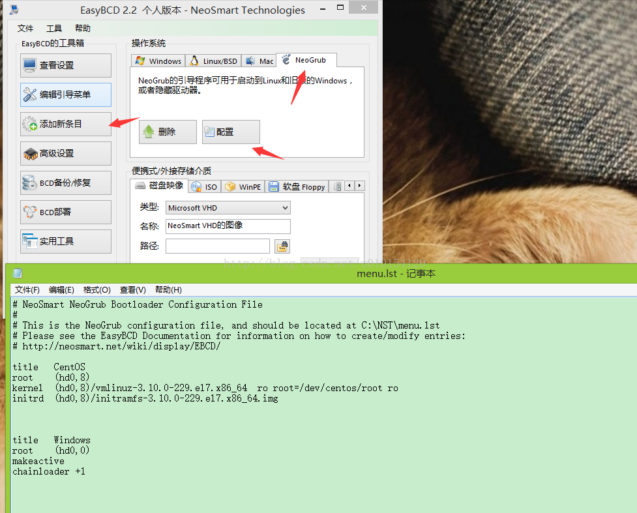637x513 pixels.
Task: Click recycle icon beside BCD部署
Action: tap(29, 212)
